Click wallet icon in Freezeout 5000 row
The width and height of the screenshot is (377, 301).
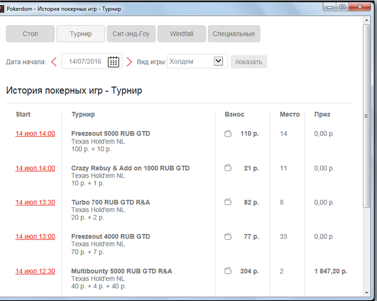pos(228,133)
